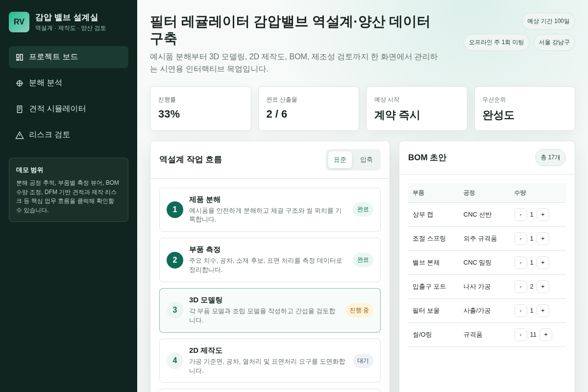The width and height of the screenshot is (588, 392).
Task: Click the 상부 캡 part name
Action: tap(423, 215)
